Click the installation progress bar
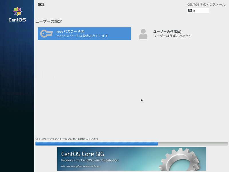This screenshot has width=229, height=172. click(x=131, y=144)
